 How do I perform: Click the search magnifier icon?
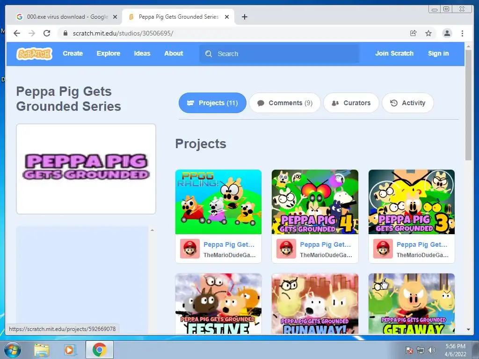209,54
